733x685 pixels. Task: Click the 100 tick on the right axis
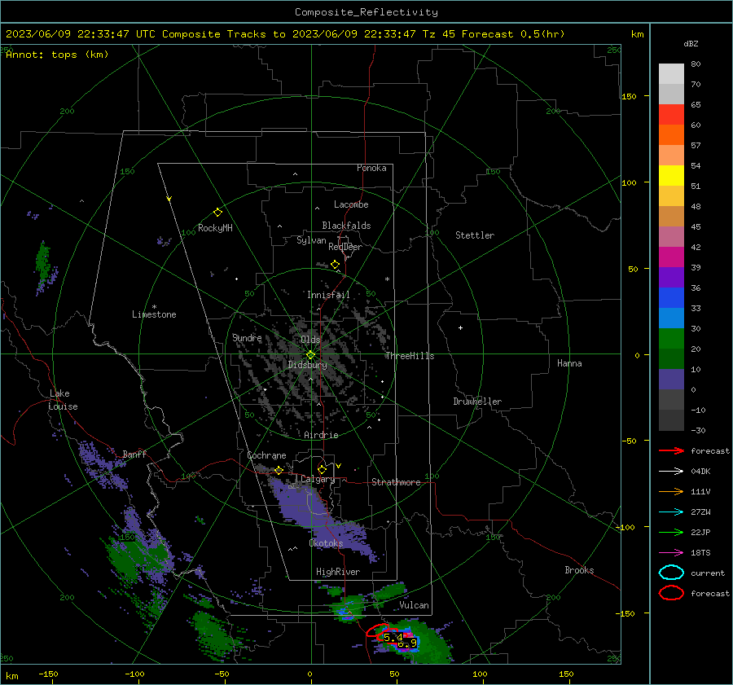click(629, 182)
